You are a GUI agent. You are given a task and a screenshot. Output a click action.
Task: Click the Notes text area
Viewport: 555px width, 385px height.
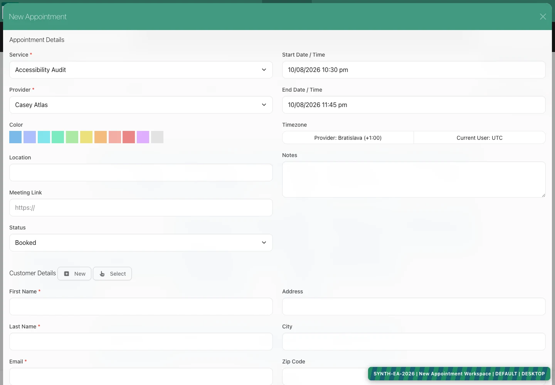[414, 179]
